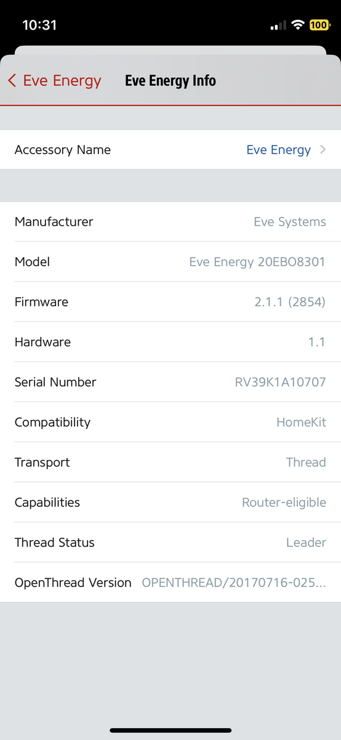Select the Firmware 2.1.1 (2854) value
The height and width of the screenshot is (740, 341).
click(290, 302)
